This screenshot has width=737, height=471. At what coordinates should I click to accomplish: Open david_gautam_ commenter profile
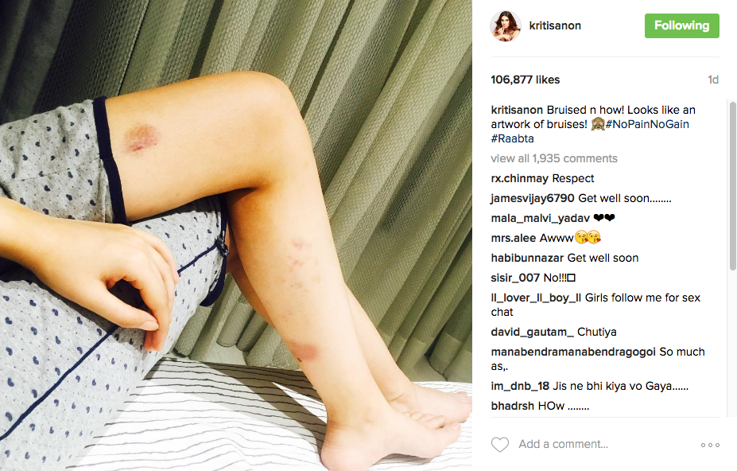pos(532,333)
